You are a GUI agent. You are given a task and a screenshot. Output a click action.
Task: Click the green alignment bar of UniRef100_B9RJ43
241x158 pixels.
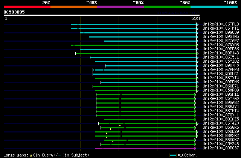click(136, 53)
